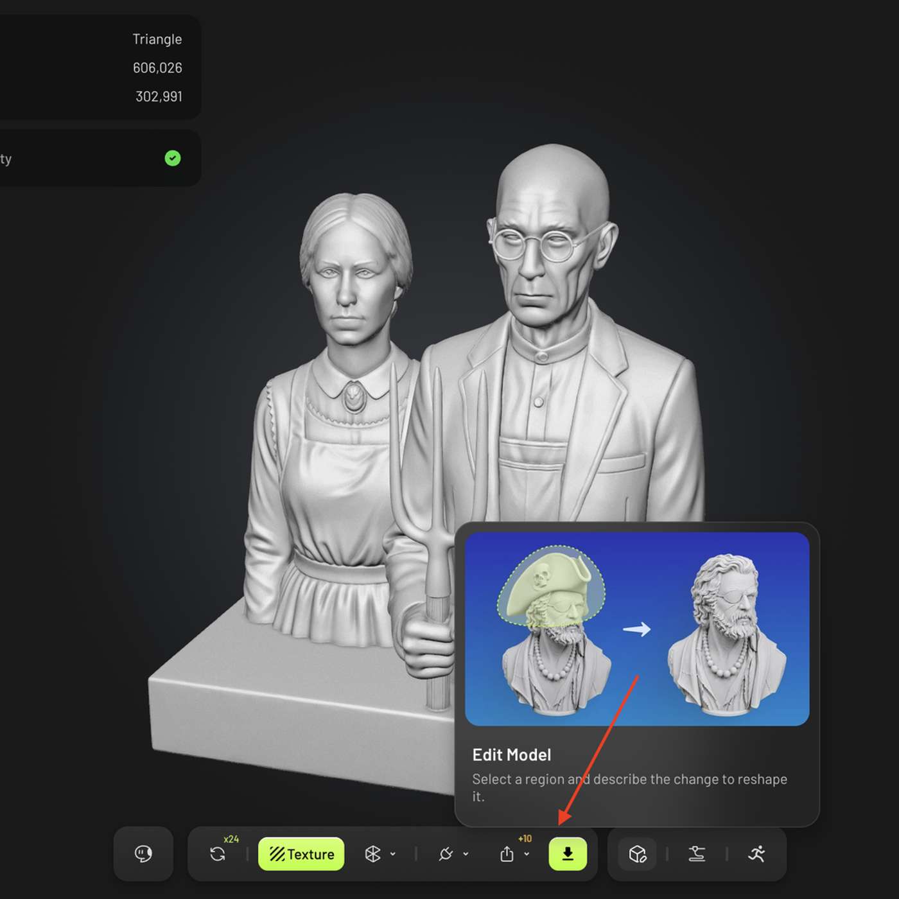Click the pedestal stand icon
Viewport: 899px width, 899px height.
tap(697, 854)
